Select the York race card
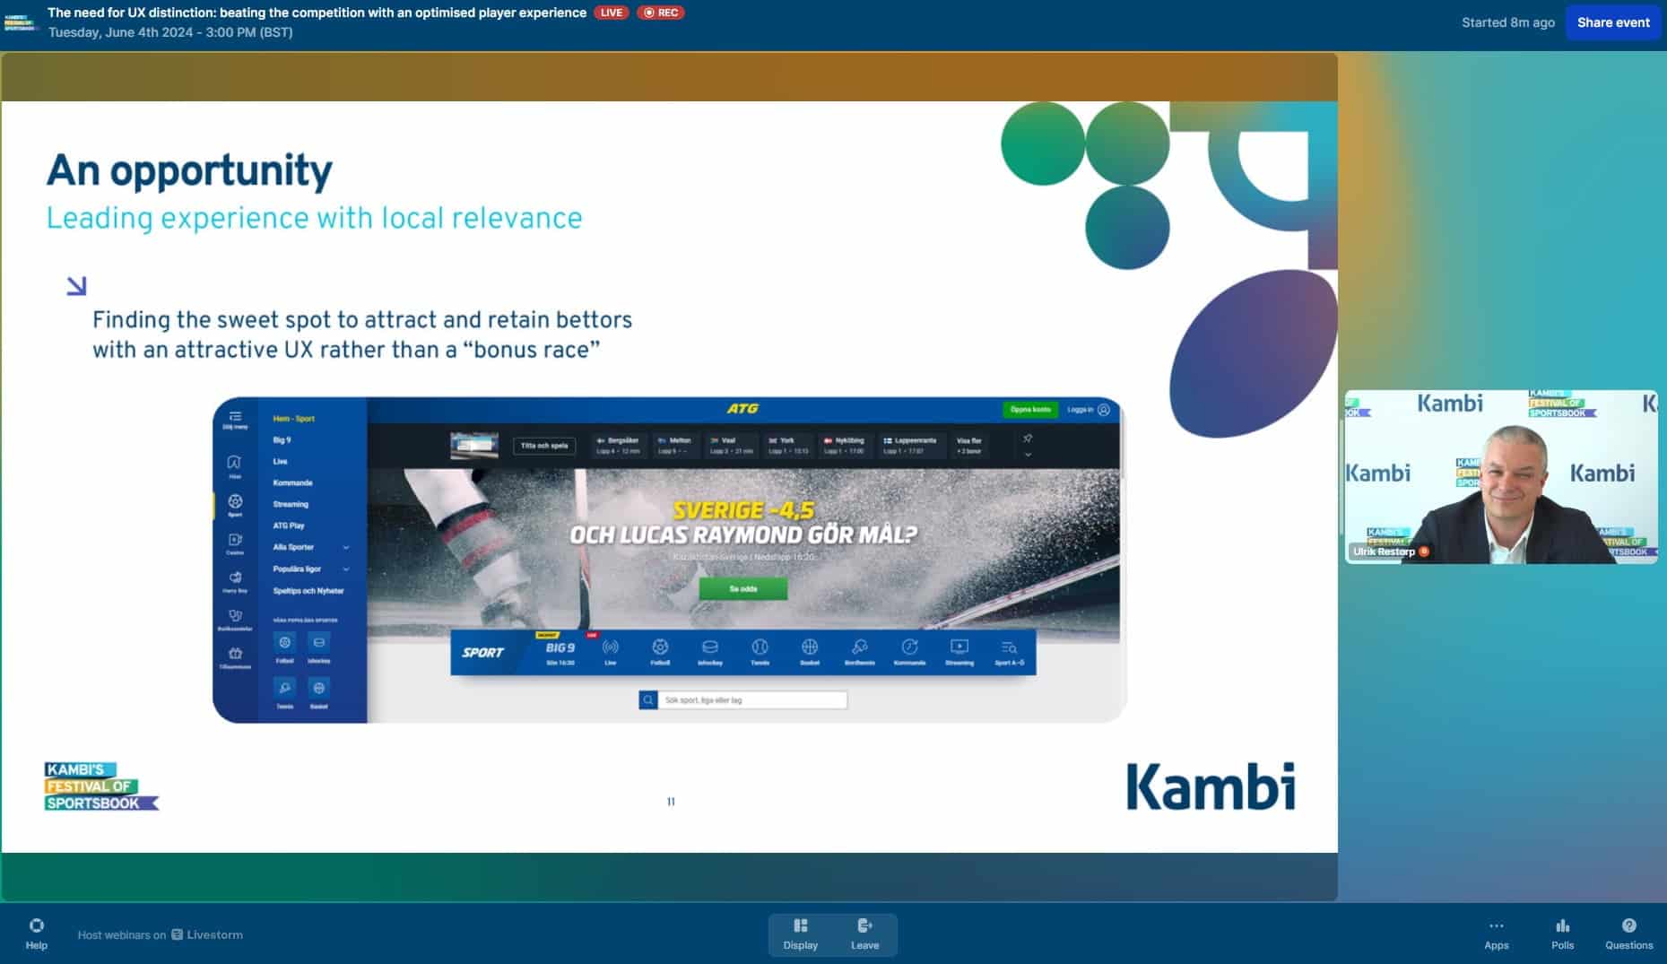 [788, 446]
